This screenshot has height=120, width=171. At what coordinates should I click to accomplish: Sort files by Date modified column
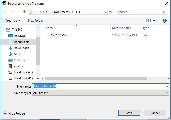click(x=121, y=28)
